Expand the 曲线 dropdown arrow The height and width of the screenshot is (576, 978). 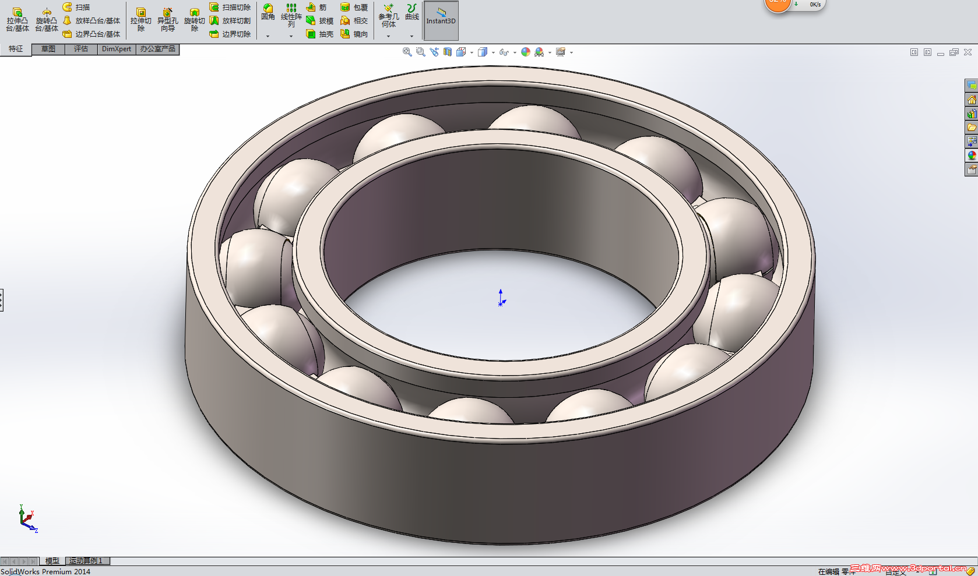pos(412,36)
